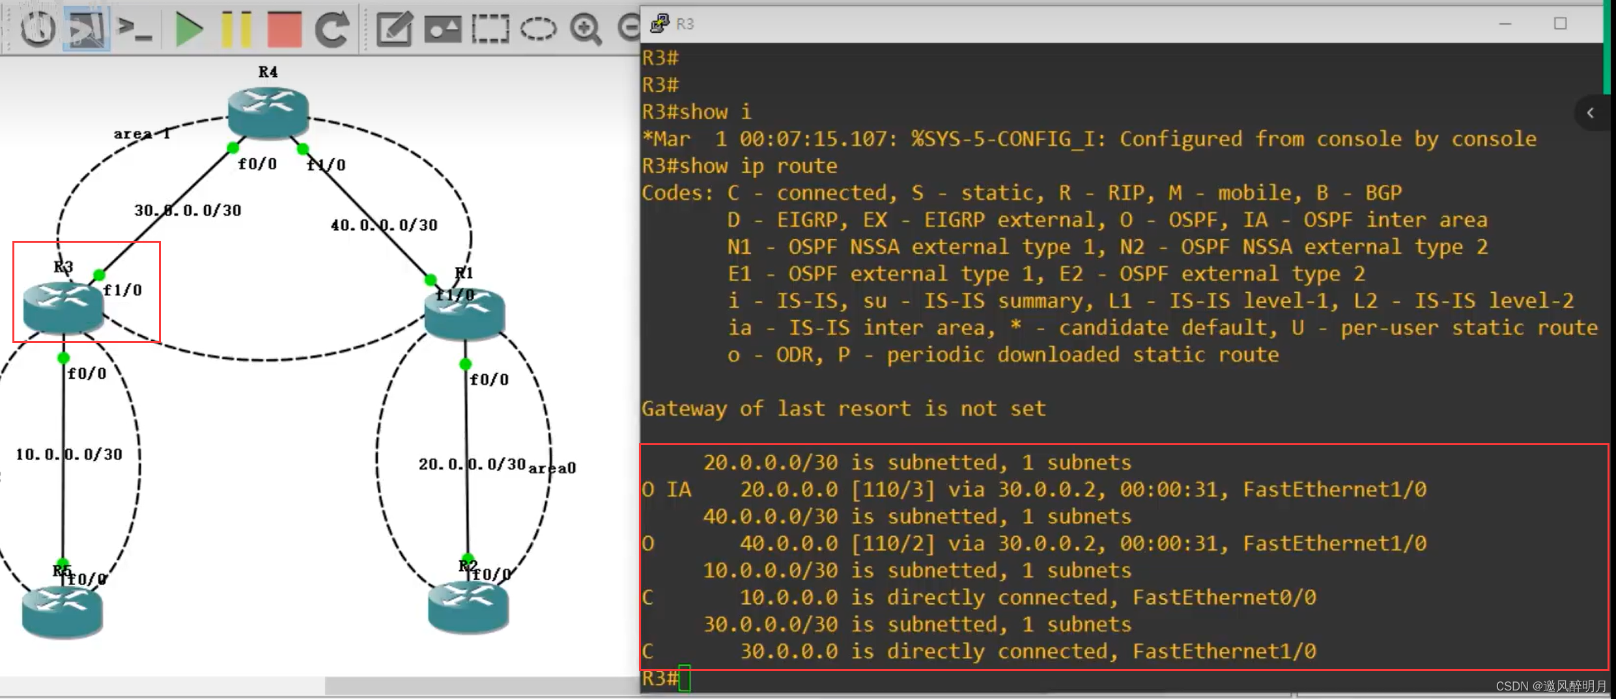Zoom in with magnifier plus icon
This screenshot has height=699, width=1616.
point(586,29)
